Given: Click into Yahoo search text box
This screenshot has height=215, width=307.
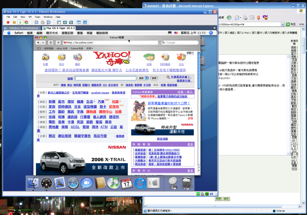Looking at the screenshot, I should [x=106, y=78].
